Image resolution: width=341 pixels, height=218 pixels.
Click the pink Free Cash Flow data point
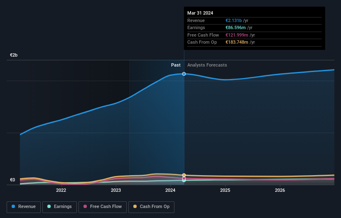click(x=184, y=178)
